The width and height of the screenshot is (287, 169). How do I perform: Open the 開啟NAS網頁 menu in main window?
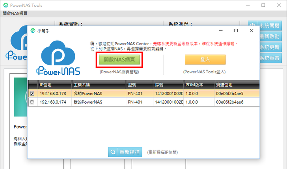(15, 13)
